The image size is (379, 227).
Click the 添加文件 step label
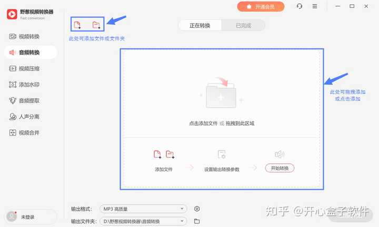tap(164, 169)
